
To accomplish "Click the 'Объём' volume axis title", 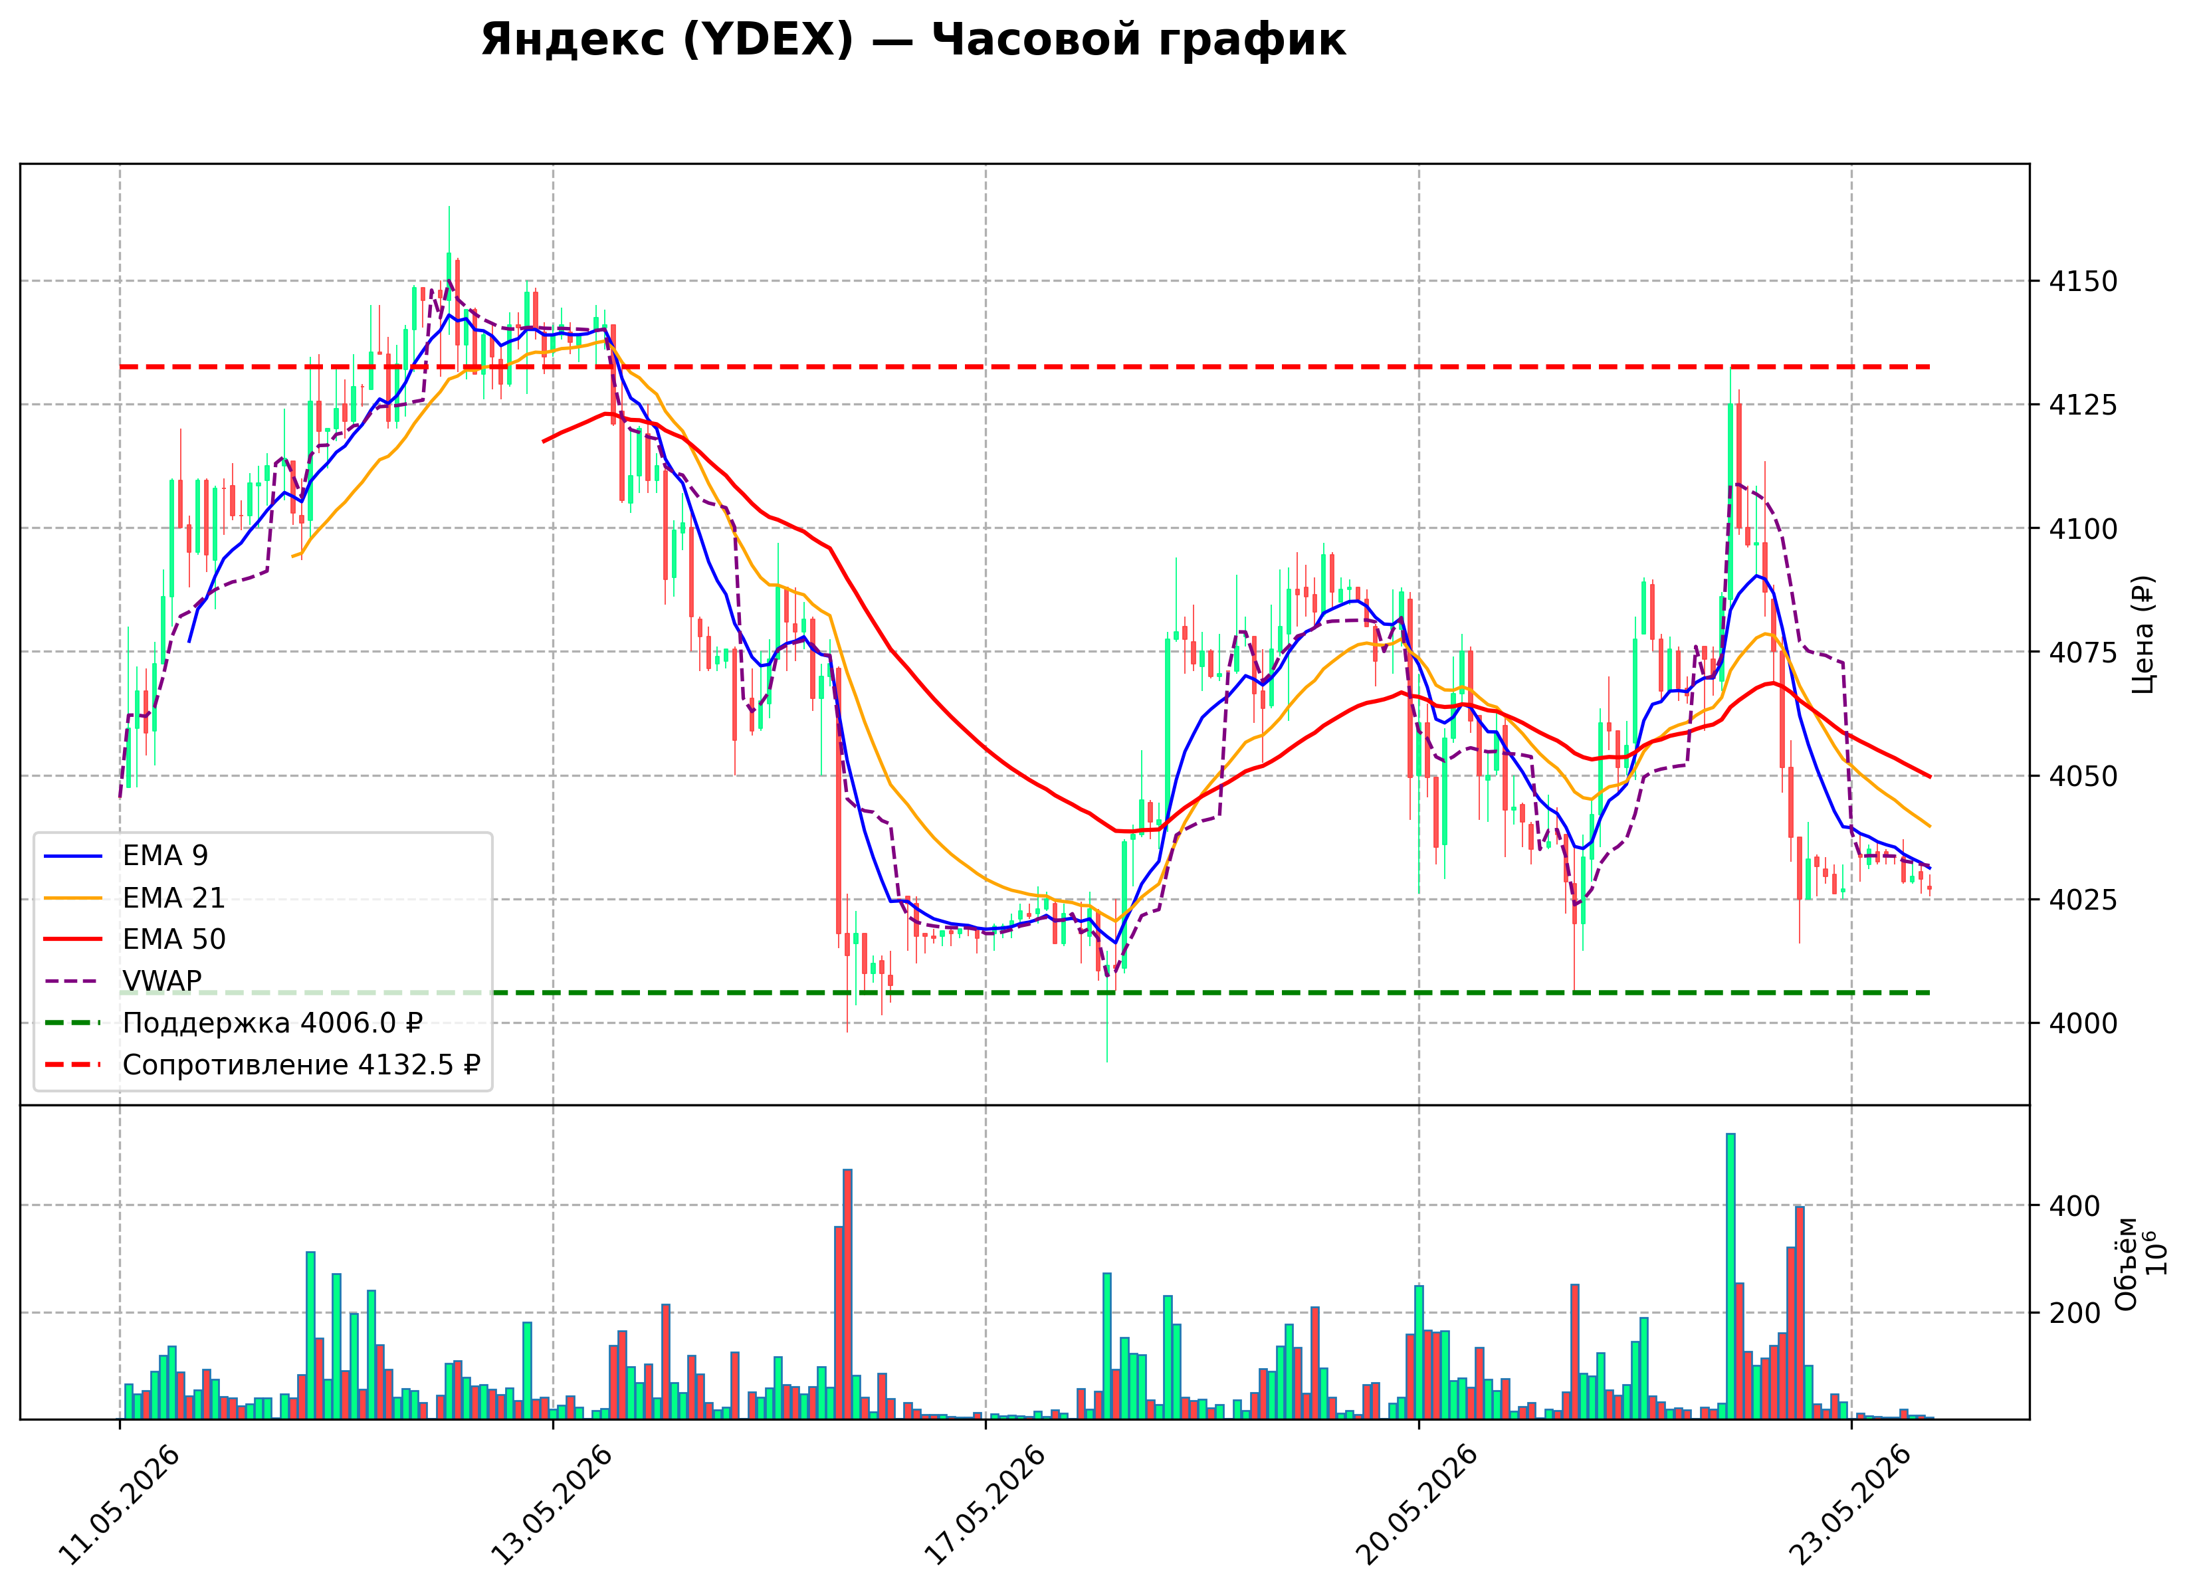I will pos(2127,1263).
